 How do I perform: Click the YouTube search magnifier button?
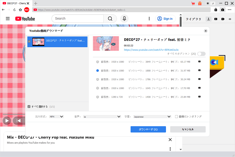(110, 18)
